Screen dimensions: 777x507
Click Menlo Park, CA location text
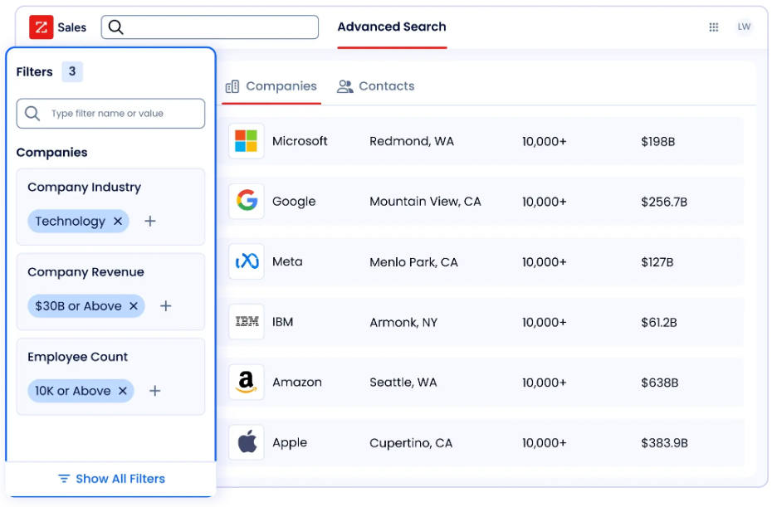[413, 262]
